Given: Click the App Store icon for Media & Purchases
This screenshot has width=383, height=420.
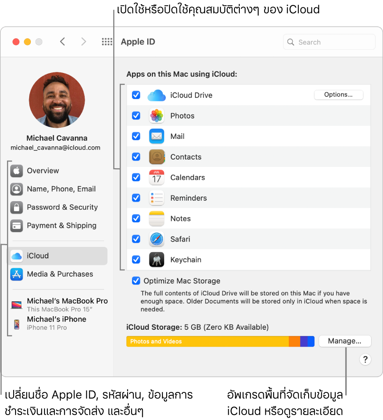Looking at the screenshot, I should pos(16,274).
